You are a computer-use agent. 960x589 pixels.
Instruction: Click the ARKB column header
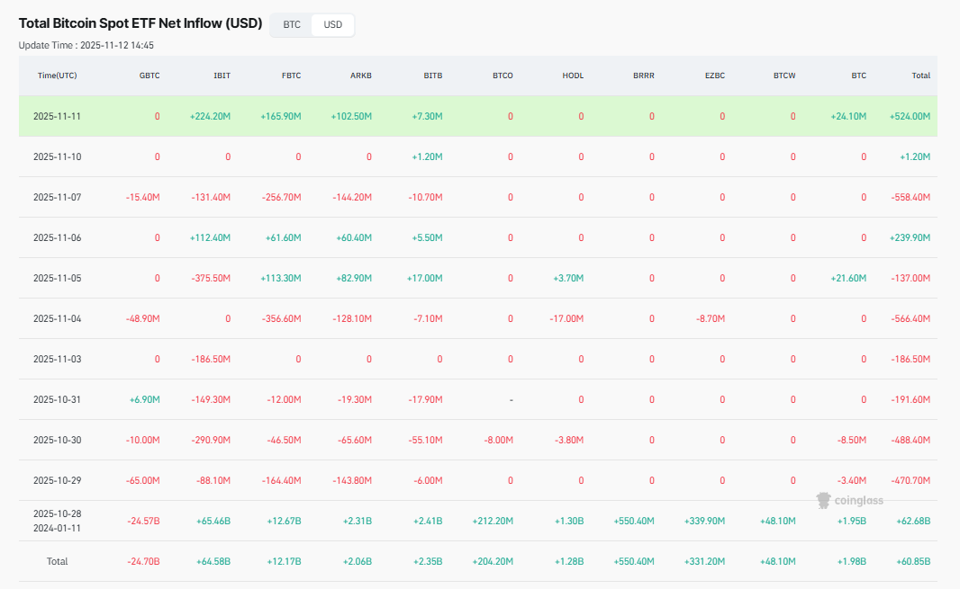pyautogui.click(x=360, y=76)
